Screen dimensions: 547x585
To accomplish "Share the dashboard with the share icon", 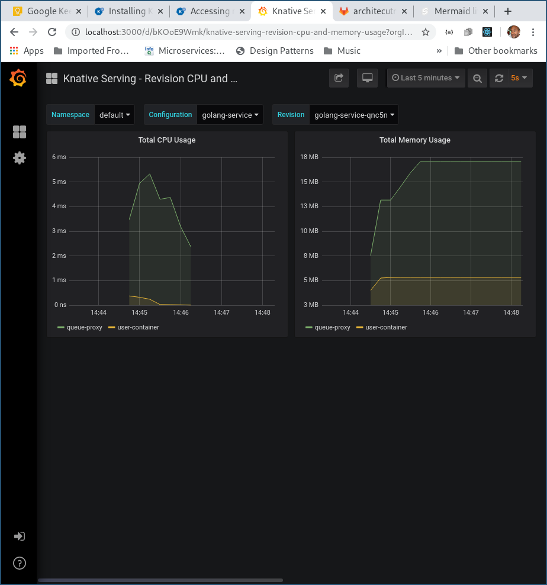I will tap(339, 78).
